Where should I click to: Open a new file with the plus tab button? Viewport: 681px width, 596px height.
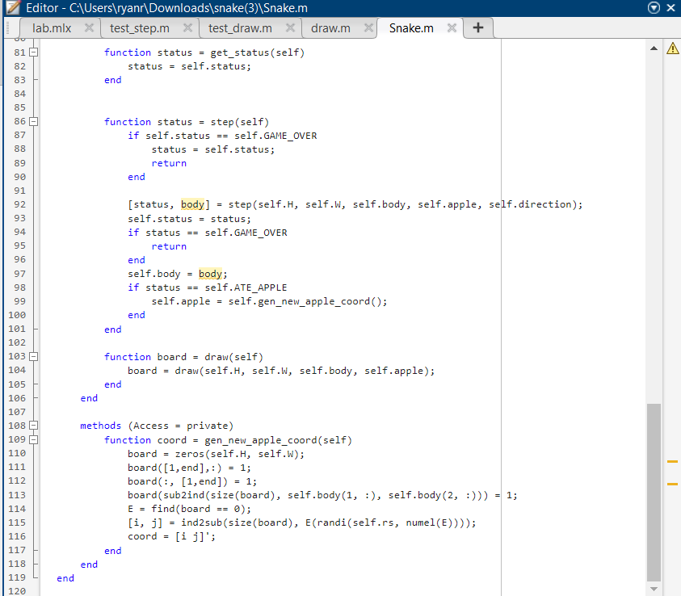pyautogui.click(x=477, y=27)
